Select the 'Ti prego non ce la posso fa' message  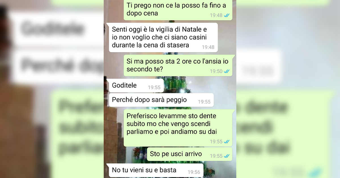click(x=178, y=10)
